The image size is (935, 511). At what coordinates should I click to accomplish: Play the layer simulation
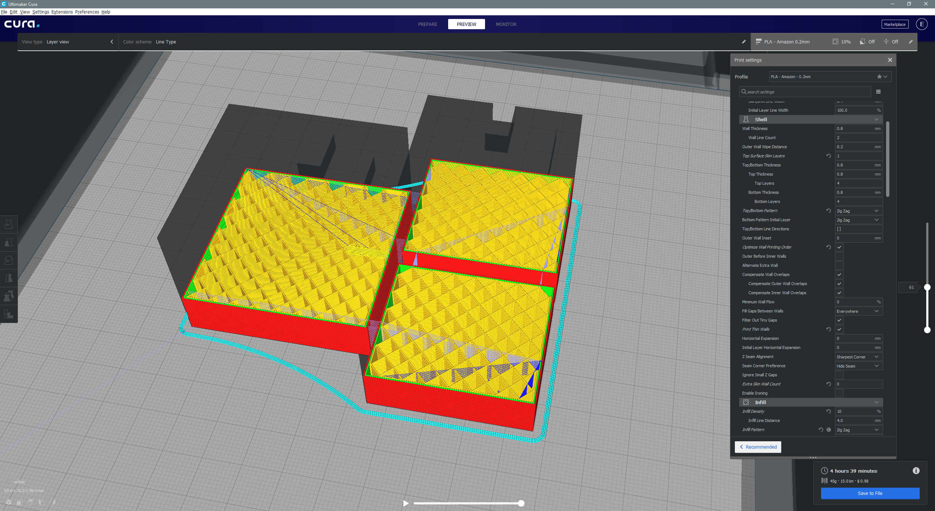[x=405, y=503]
